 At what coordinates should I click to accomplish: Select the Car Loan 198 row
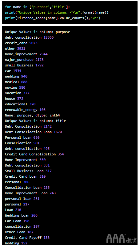pos(17,221)
